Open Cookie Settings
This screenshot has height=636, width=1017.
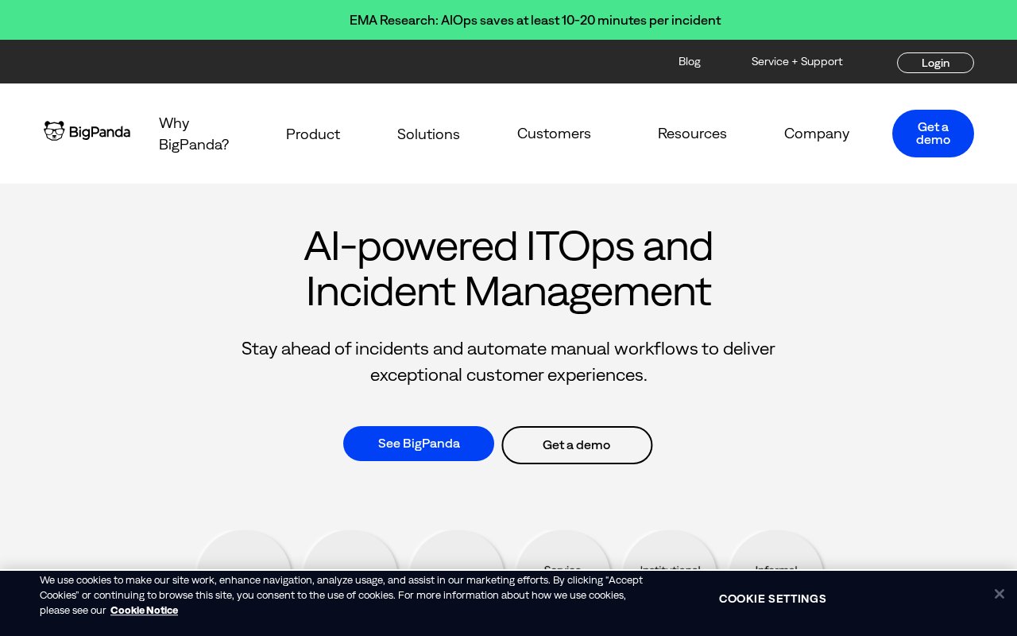click(x=772, y=599)
